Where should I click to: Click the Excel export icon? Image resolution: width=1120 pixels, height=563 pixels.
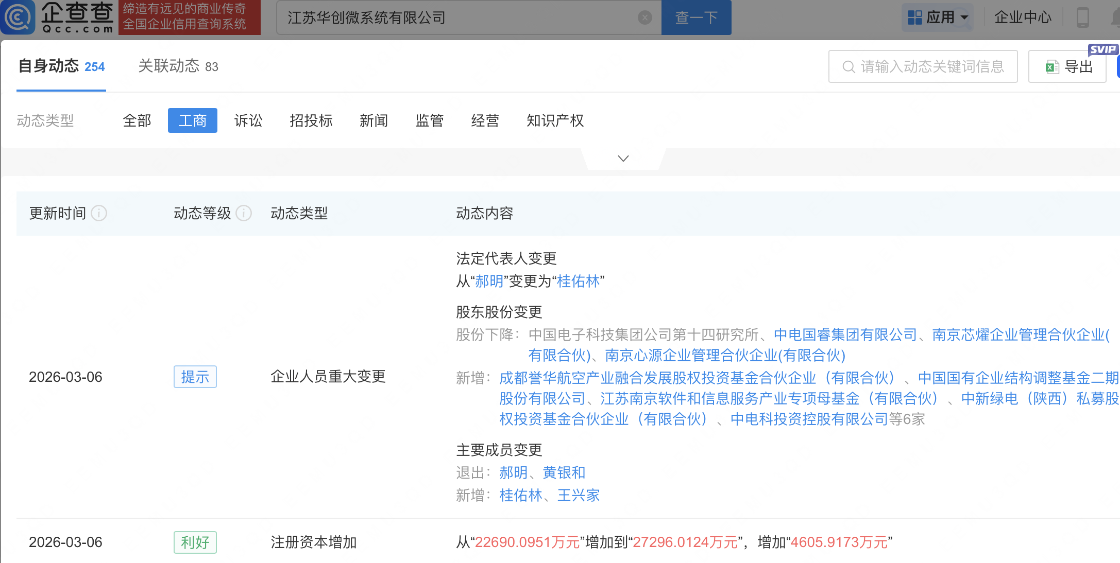(1051, 67)
